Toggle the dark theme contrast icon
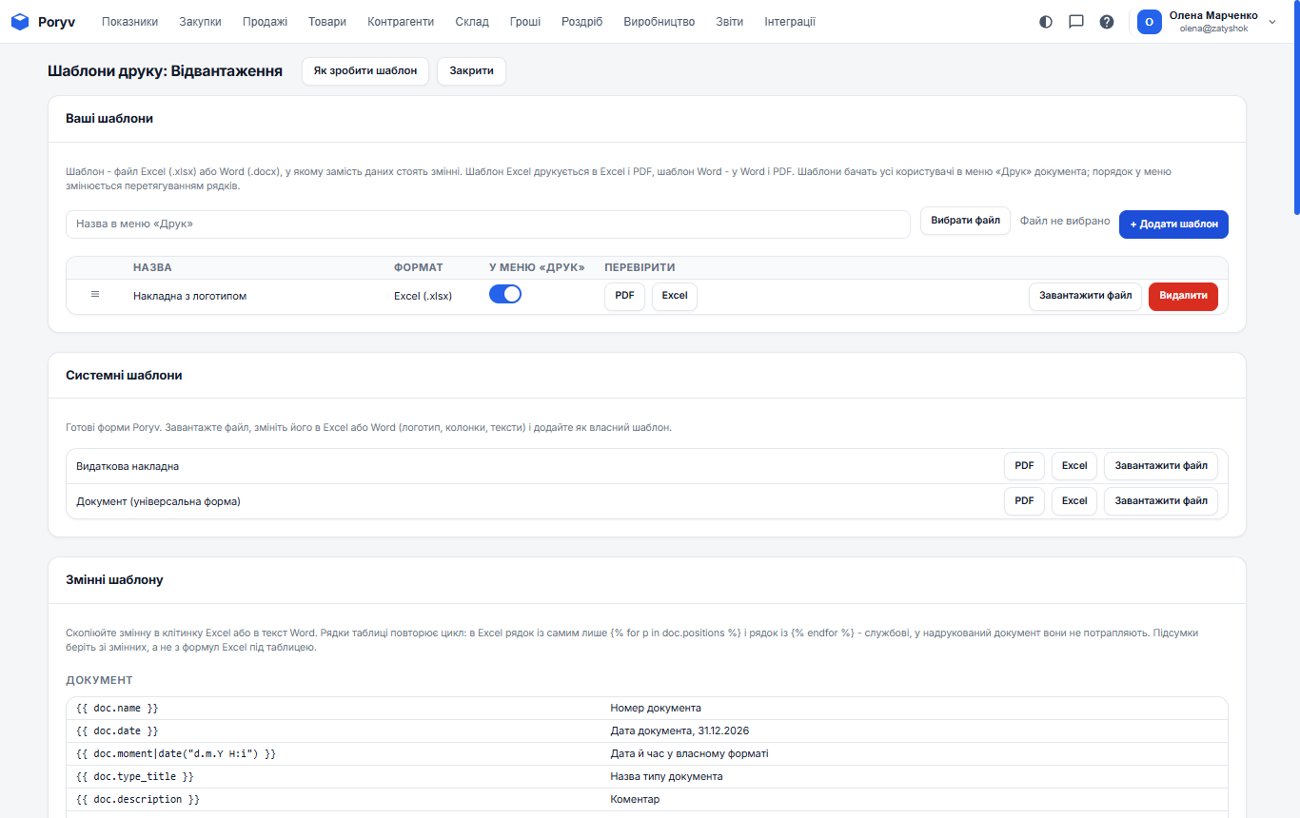Viewport: 1300px width, 818px height. click(1046, 22)
